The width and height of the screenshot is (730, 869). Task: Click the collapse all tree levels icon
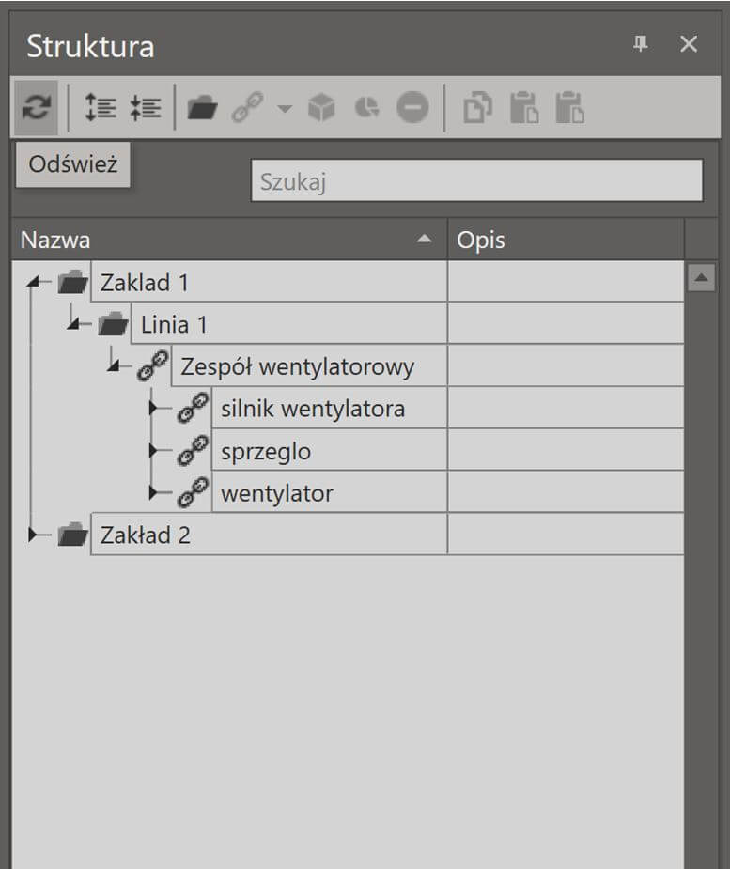[146, 107]
